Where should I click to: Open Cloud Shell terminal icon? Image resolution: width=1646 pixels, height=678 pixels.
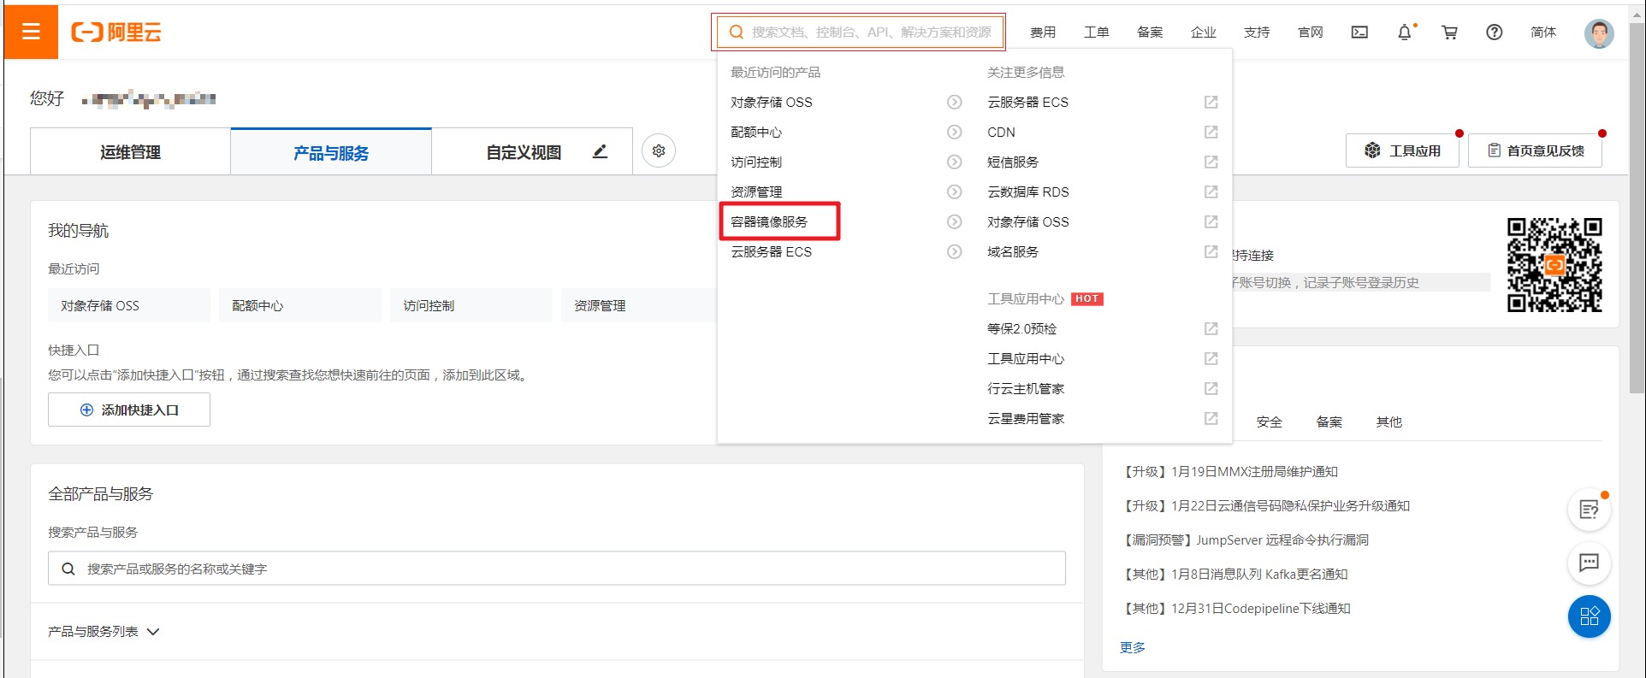pyautogui.click(x=1359, y=32)
